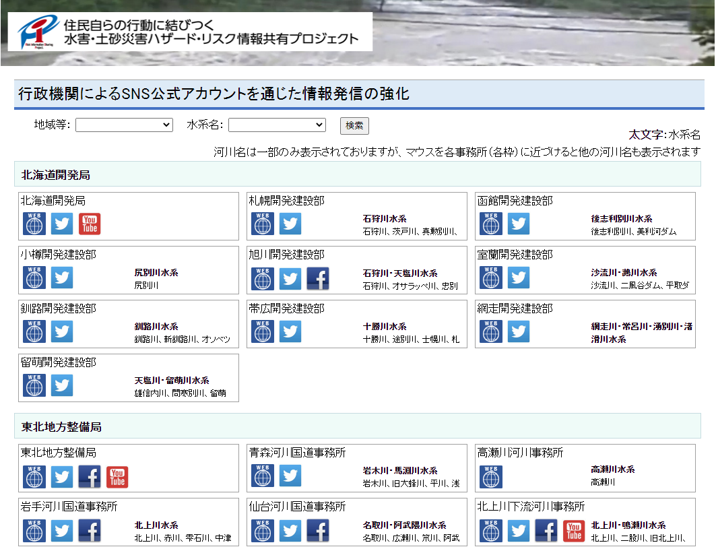
Task: Select the 後志利別川水系 text
Action: (622, 219)
